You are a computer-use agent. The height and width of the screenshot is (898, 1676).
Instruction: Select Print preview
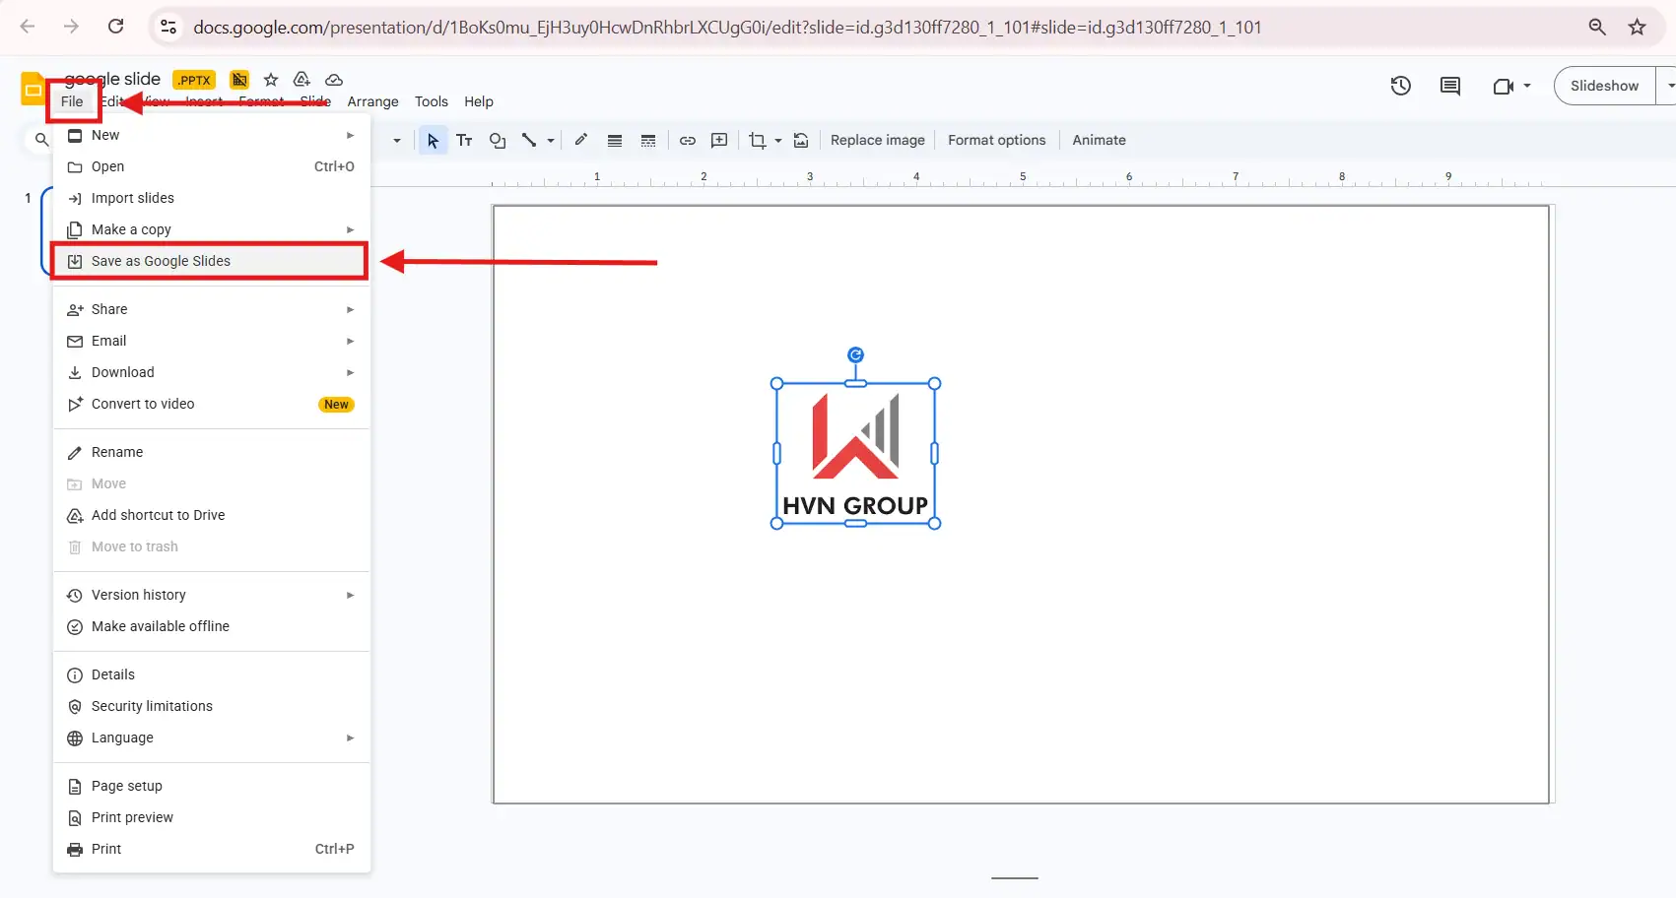click(x=211, y=817)
